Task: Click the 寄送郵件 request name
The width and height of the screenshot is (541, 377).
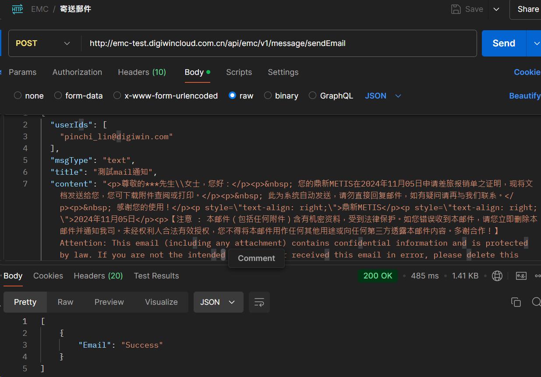Action: tap(75, 9)
